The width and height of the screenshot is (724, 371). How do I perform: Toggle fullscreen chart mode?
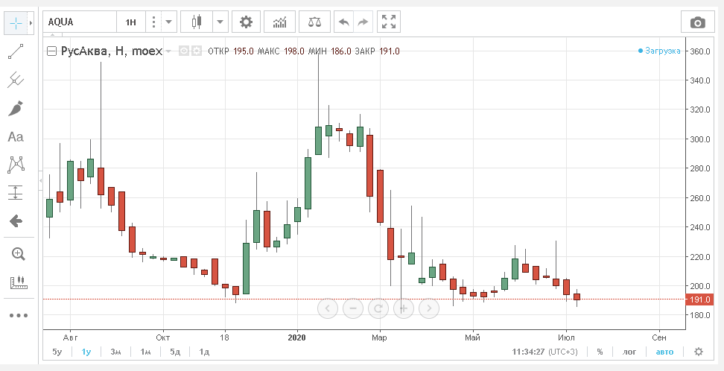pos(389,22)
